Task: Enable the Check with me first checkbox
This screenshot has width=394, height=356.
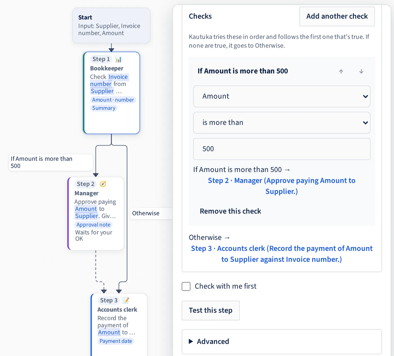Action: pos(186,286)
